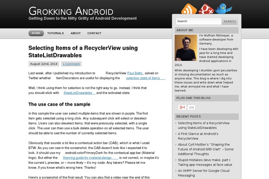Click Wolfram Rittmeyer's profile photo

[186, 48]
